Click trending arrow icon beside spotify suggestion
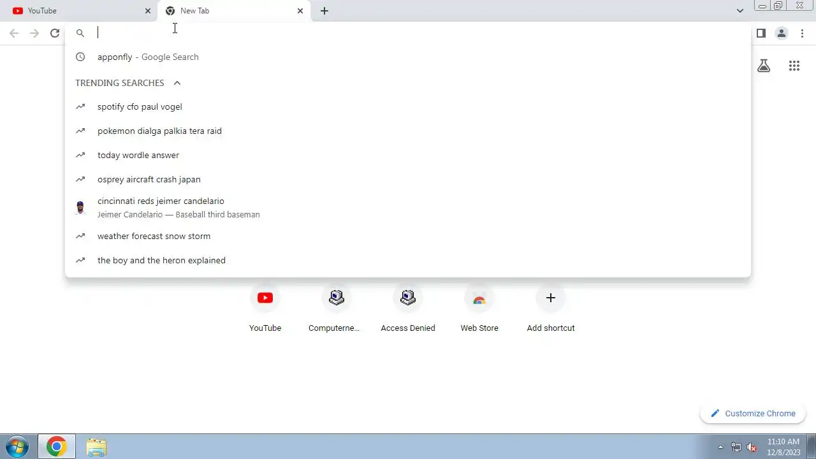 [80, 106]
